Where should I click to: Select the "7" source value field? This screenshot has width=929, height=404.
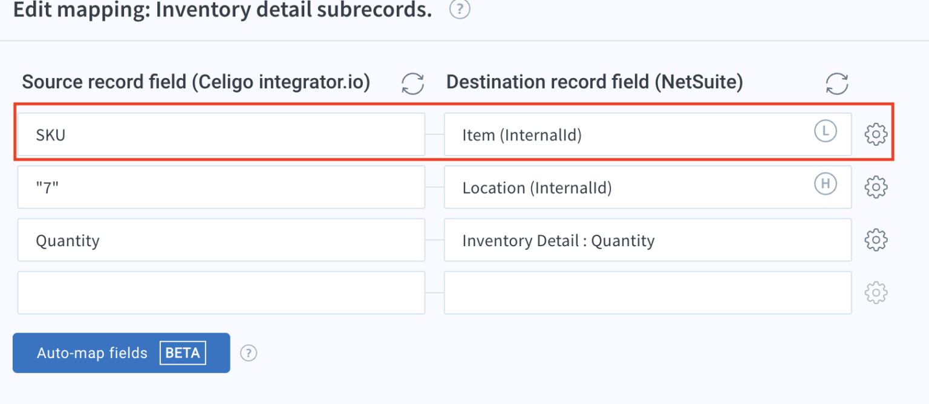tap(181, 187)
